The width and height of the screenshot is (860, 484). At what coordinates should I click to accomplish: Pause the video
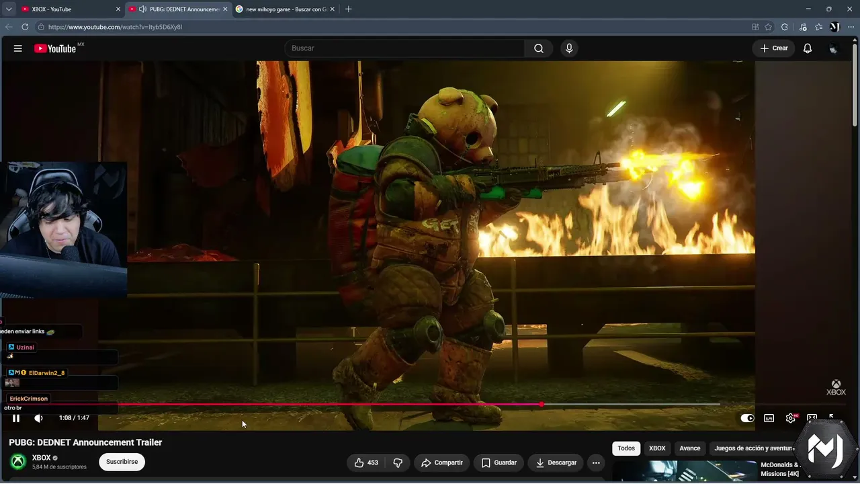(x=16, y=418)
